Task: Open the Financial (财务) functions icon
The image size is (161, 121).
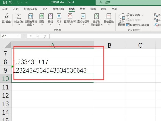Action: 42,17
